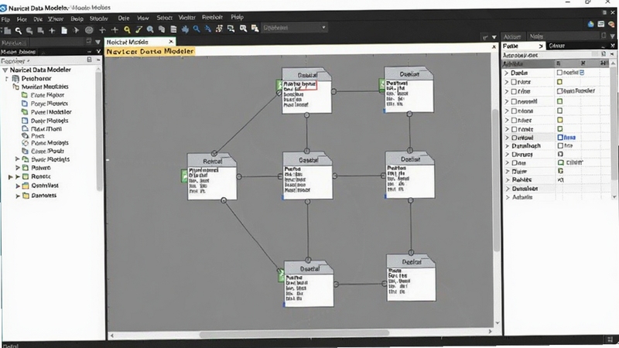Image resolution: width=619 pixels, height=348 pixels.
Task: Toggle the ronite row checkbox
Action: [x=514, y=129]
